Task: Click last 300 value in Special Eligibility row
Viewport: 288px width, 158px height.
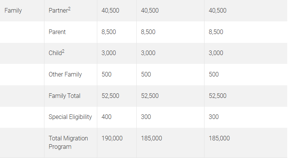Action: tap(214, 117)
